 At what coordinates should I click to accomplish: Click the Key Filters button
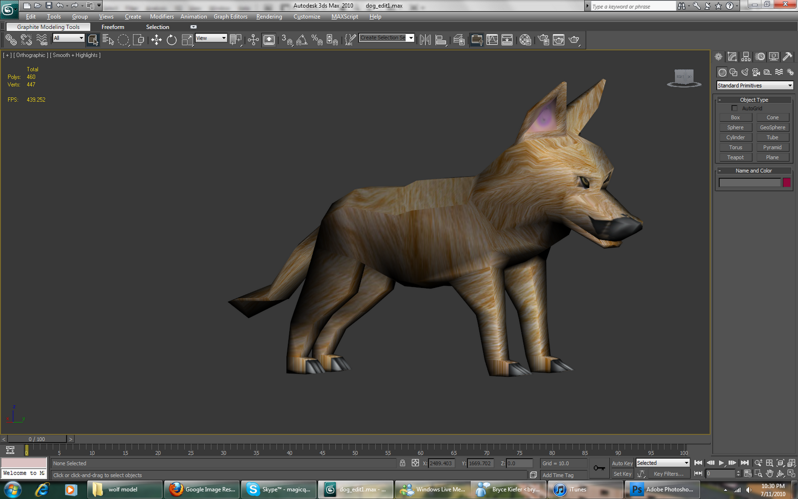pyautogui.click(x=669, y=473)
